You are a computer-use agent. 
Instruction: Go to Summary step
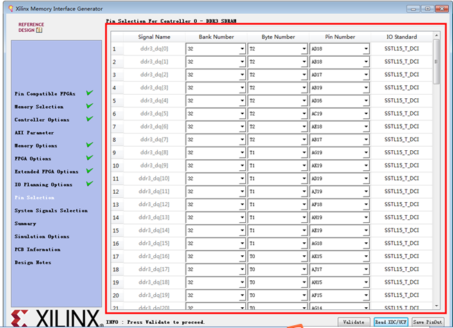(26, 224)
